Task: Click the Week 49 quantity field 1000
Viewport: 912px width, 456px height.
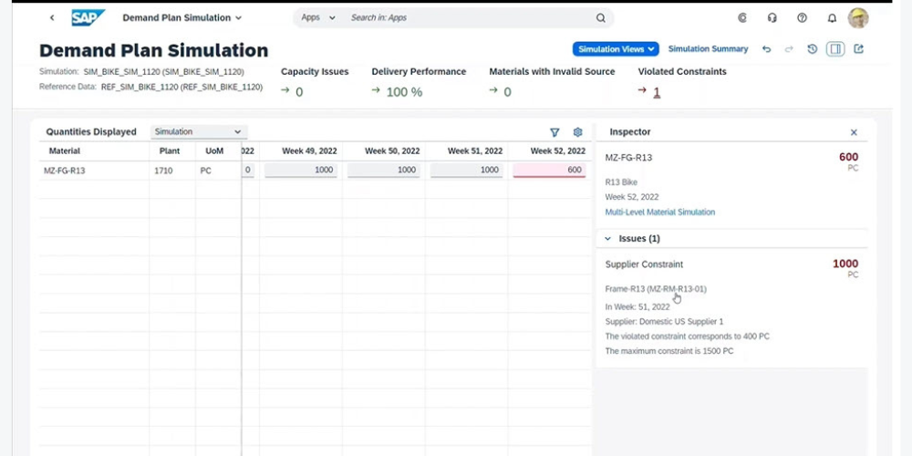Action: pyautogui.click(x=301, y=171)
